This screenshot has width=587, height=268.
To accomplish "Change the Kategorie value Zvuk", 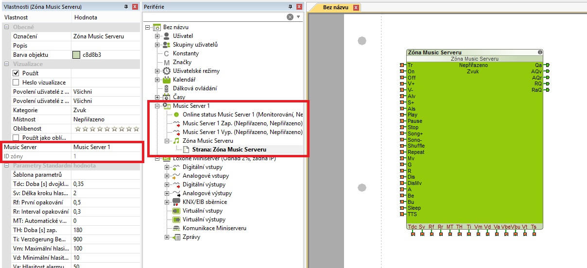I will 106,110.
